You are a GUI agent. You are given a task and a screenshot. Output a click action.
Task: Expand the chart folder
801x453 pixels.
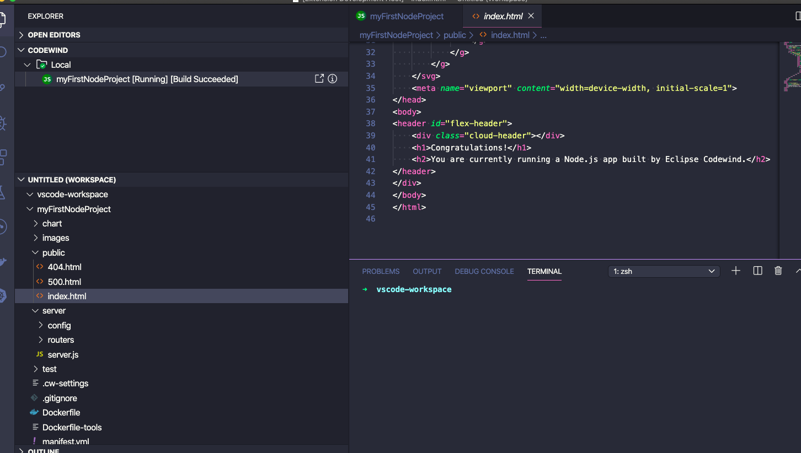coord(36,223)
